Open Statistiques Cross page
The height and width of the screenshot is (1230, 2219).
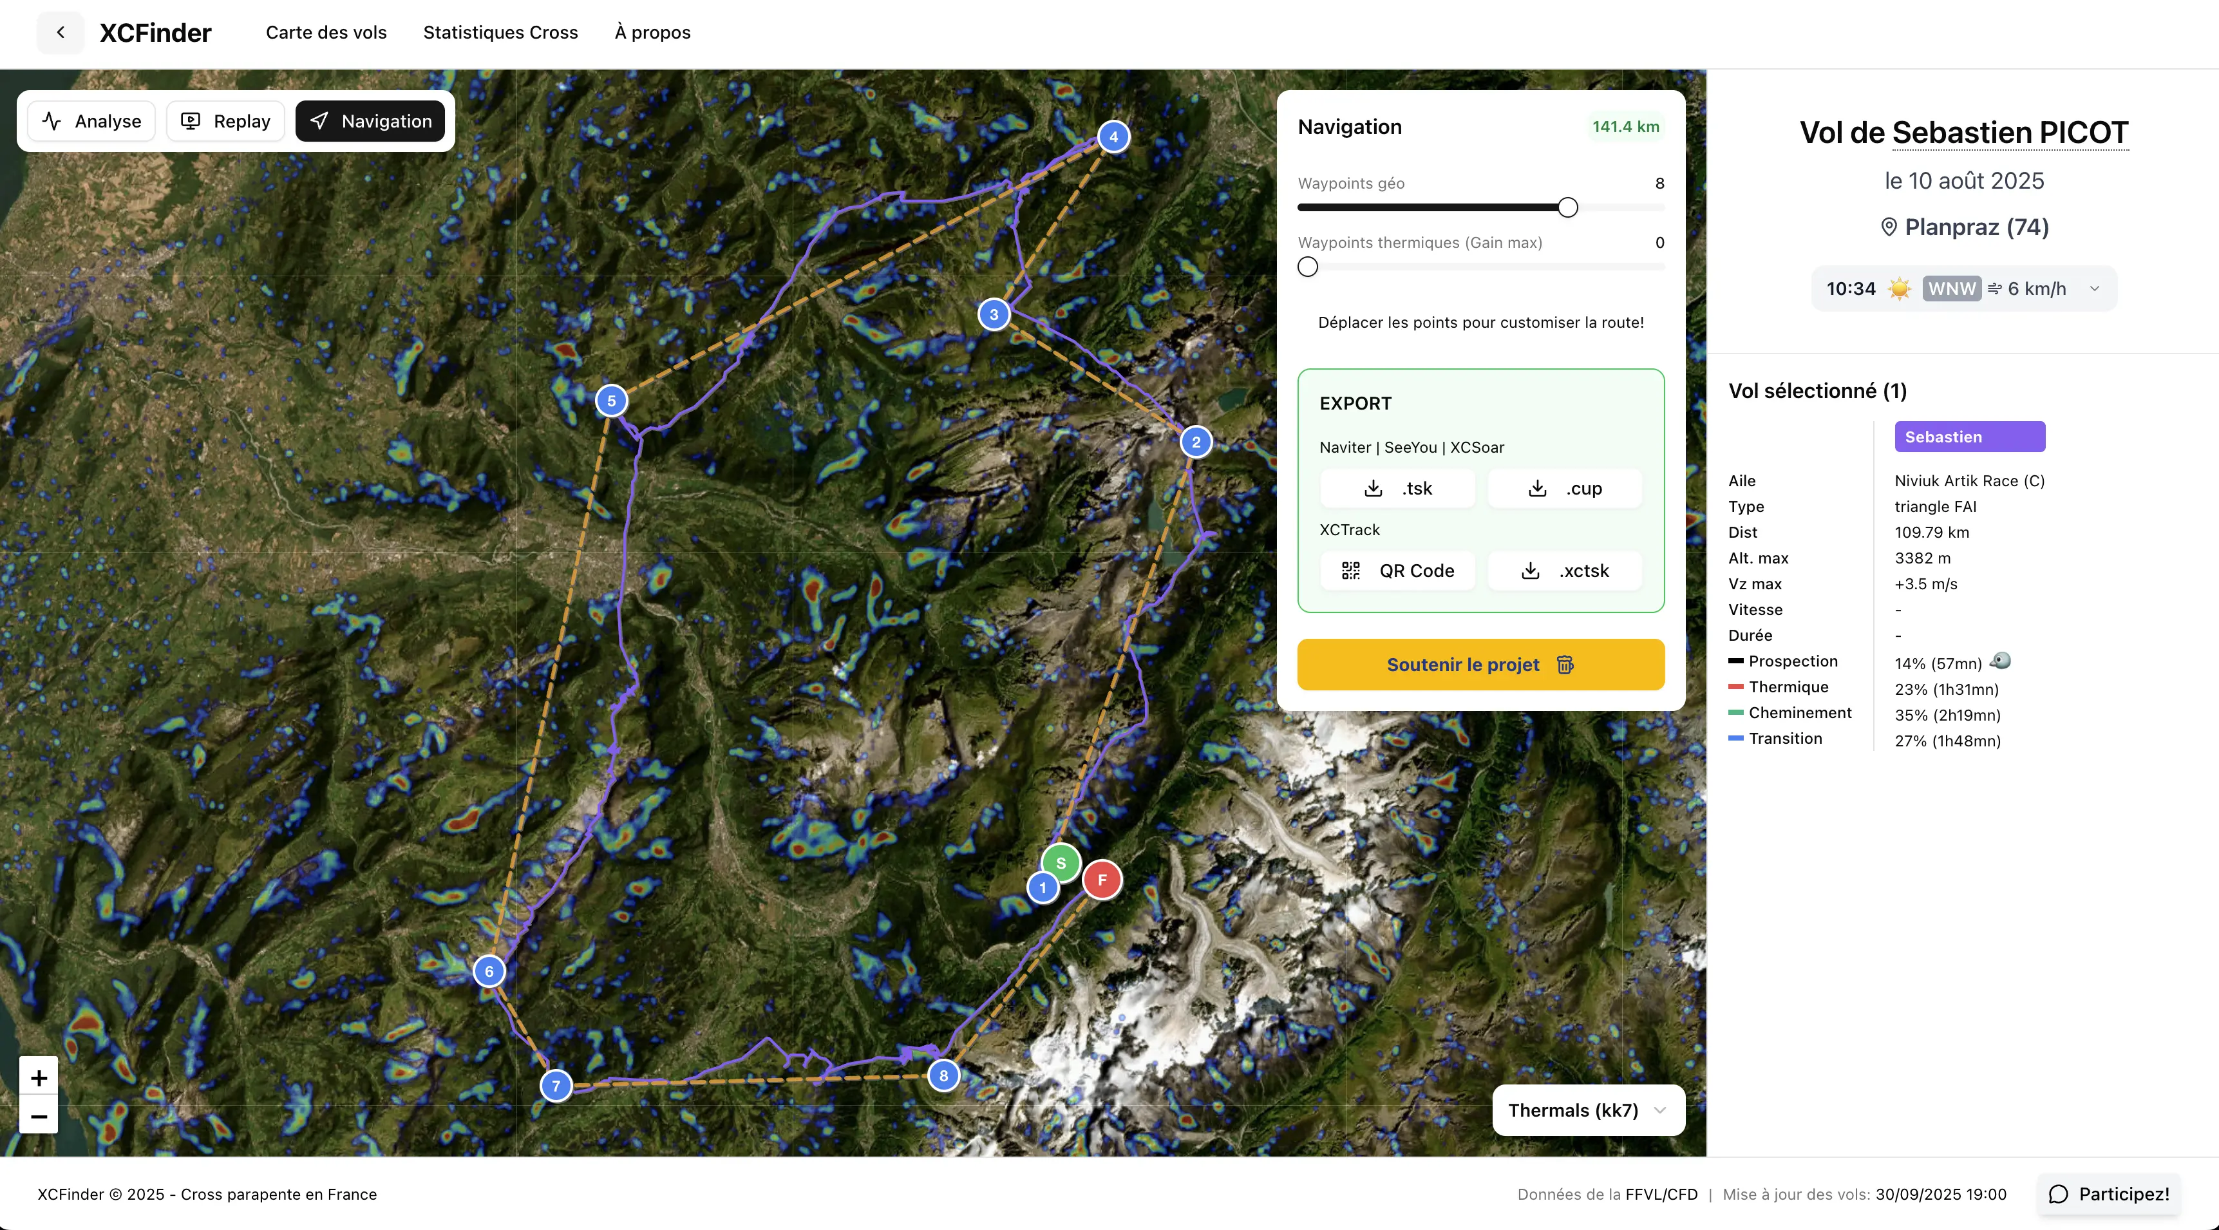click(x=500, y=33)
